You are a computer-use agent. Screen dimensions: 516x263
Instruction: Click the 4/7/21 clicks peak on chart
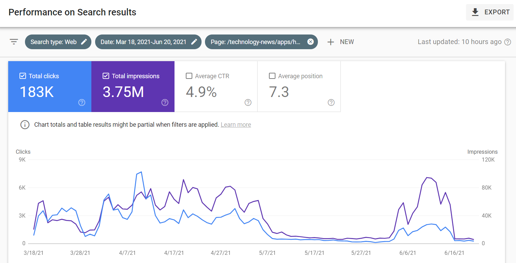pyautogui.click(x=141, y=172)
